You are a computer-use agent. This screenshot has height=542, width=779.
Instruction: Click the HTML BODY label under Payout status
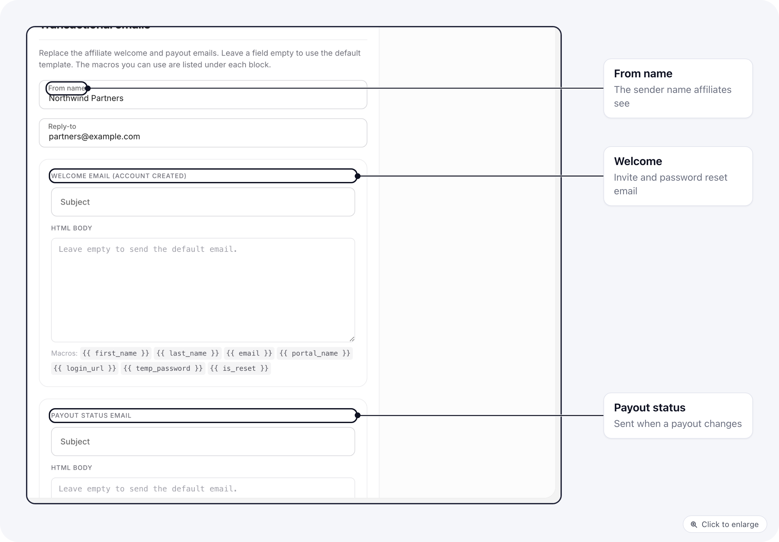tap(72, 468)
